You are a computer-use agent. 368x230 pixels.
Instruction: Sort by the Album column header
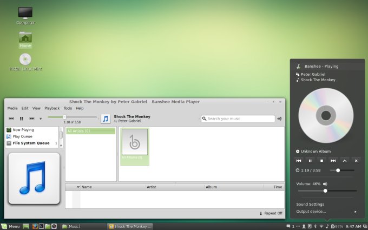pos(234,187)
